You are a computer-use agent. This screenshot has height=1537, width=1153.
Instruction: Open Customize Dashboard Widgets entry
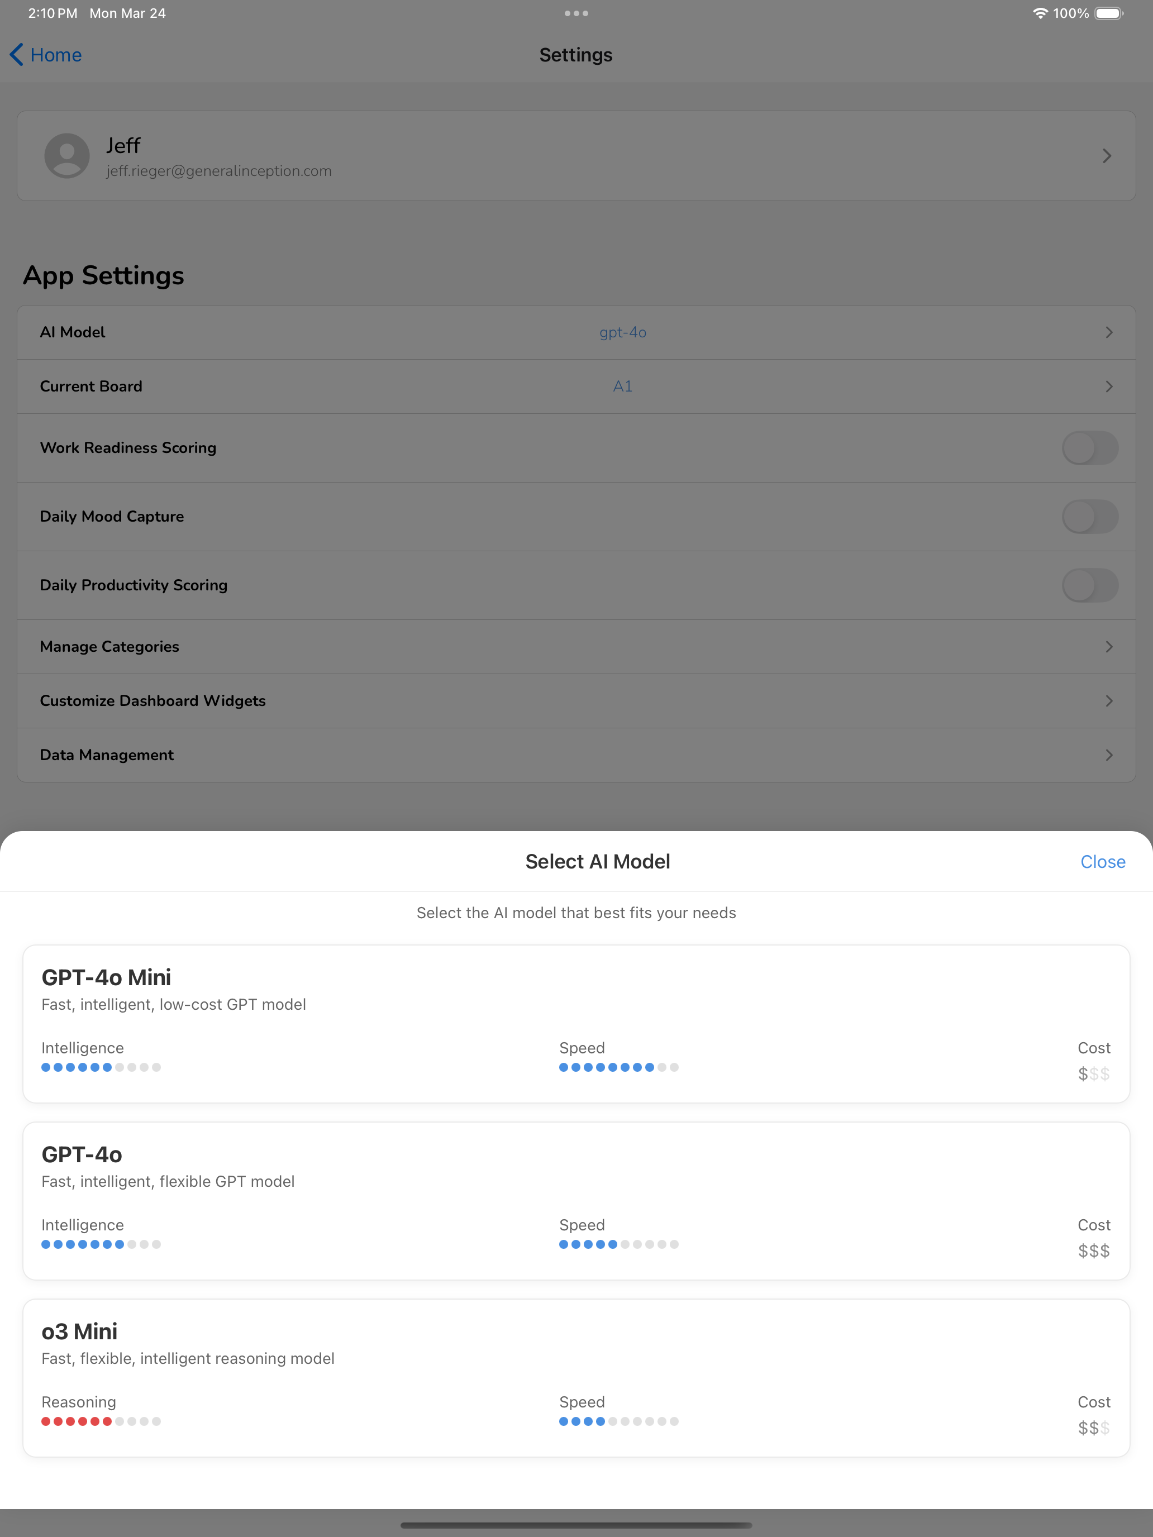pyautogui.click(x=576, y=700)
